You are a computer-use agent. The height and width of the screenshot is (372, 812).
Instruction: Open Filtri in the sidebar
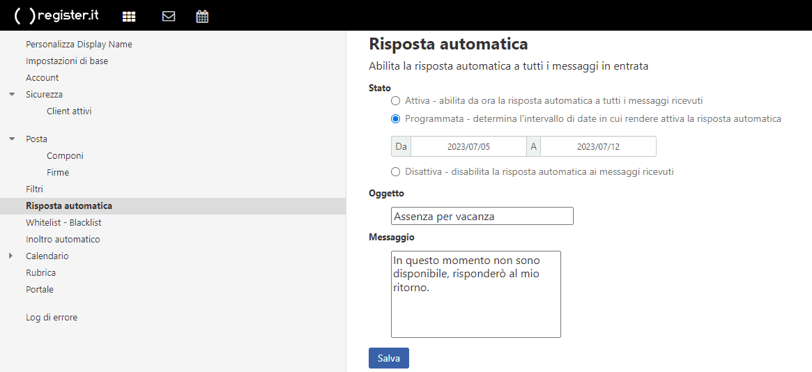click(x=35, y=189)
